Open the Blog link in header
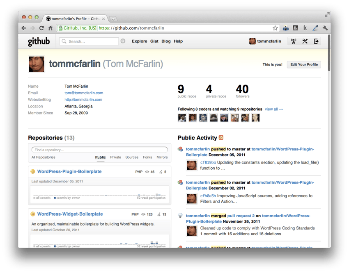The image size is (349, 273). pos(166,41)
